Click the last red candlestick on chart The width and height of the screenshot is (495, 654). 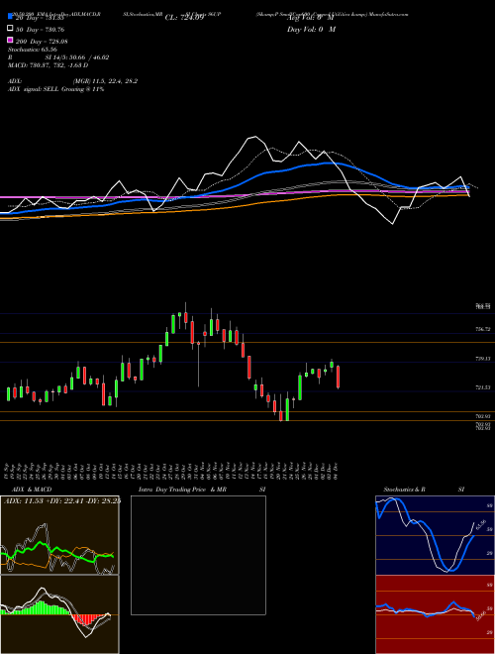tap(338, 377)
